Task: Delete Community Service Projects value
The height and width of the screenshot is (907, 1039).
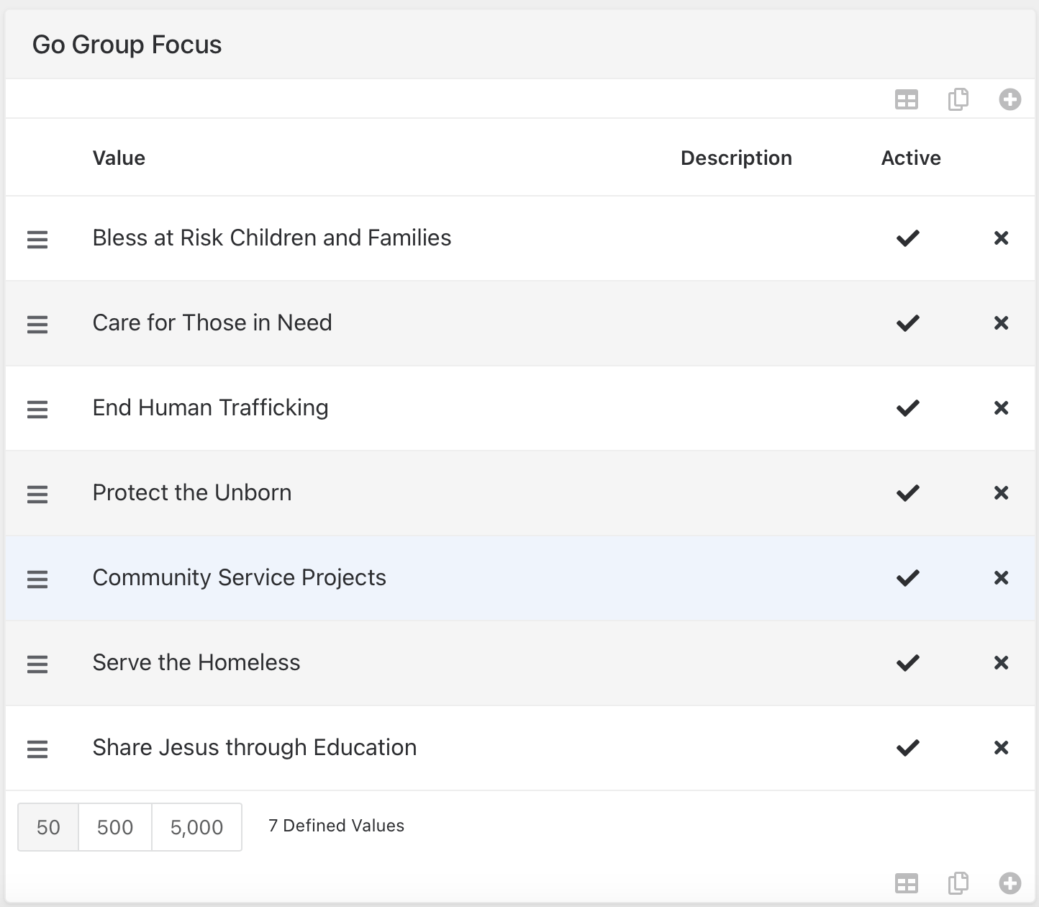Action: point(1001,578)
